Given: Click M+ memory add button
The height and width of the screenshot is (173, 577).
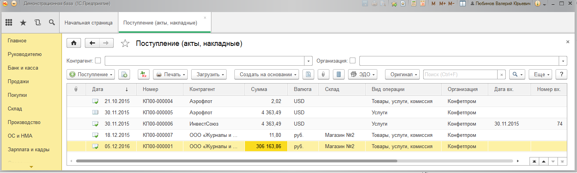Looking at the screenshot, I should point(442,4).
